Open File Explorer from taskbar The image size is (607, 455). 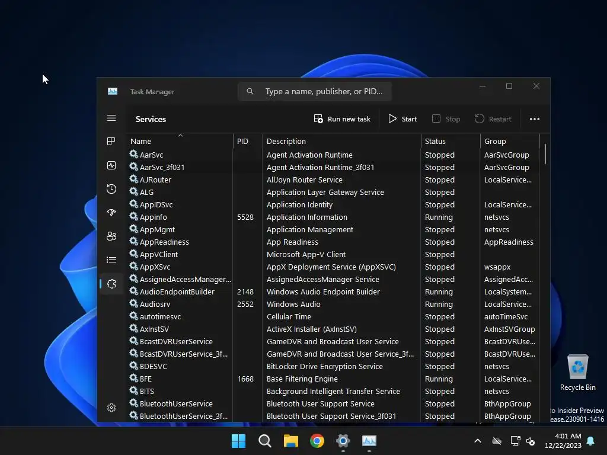pos(290,441)
